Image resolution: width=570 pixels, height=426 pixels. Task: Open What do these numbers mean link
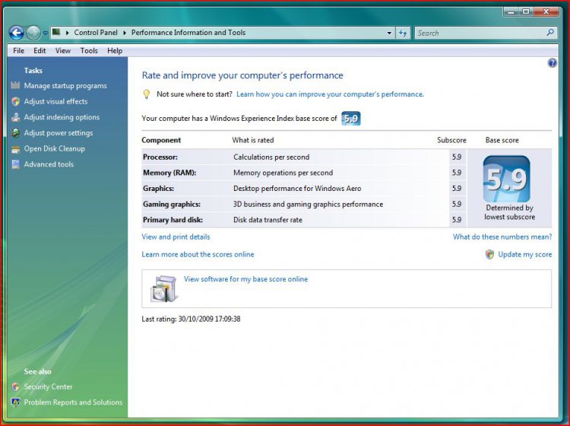point(502,237)
